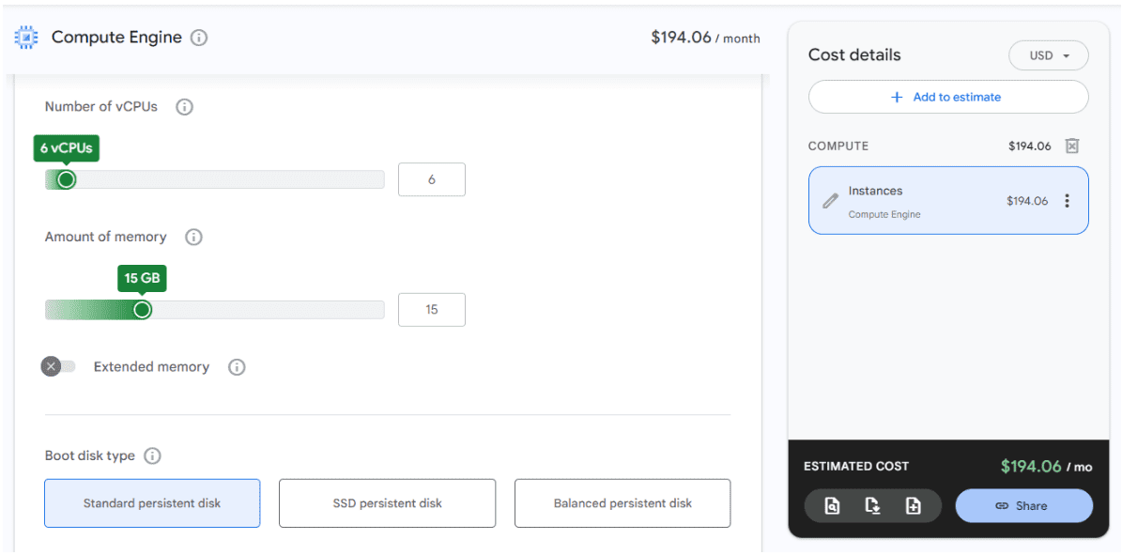Select Standard persistent disk option
Screen dimensions: 1122x555
coord(152,503)
